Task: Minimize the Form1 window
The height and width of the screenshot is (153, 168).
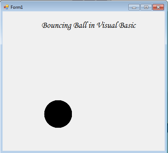Action: coord(134,7)
